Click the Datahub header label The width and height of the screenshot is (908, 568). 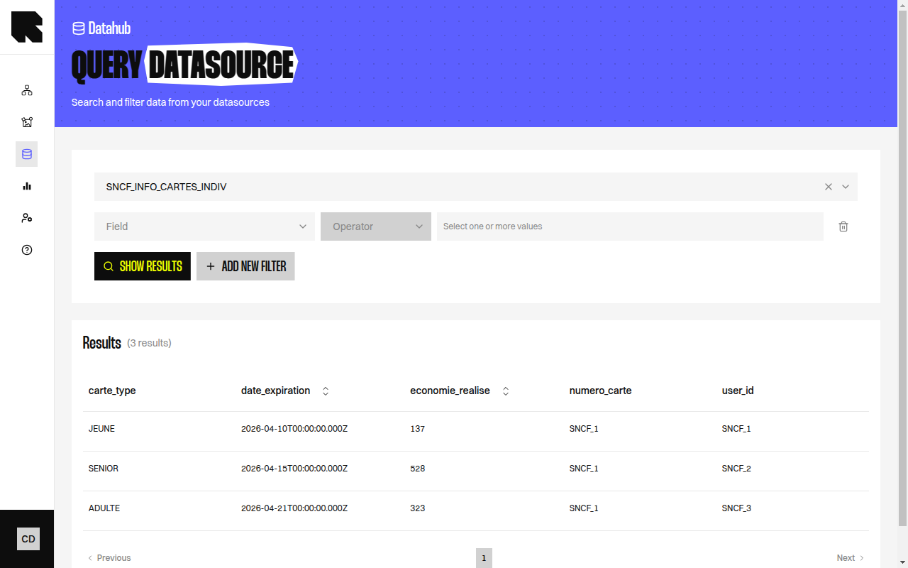click(x=109, y=28)
